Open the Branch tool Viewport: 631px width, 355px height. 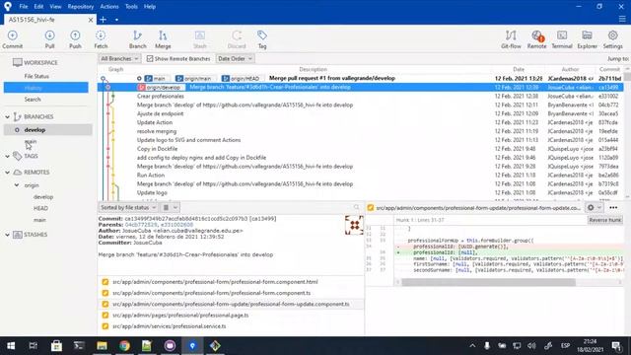138,39
